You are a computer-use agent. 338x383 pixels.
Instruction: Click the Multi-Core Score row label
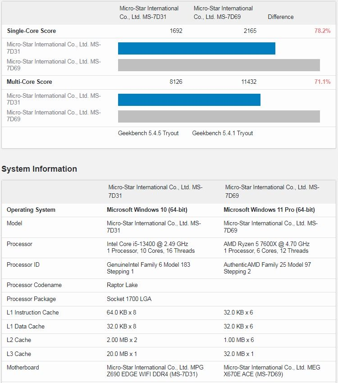click(x=29, y=82)
